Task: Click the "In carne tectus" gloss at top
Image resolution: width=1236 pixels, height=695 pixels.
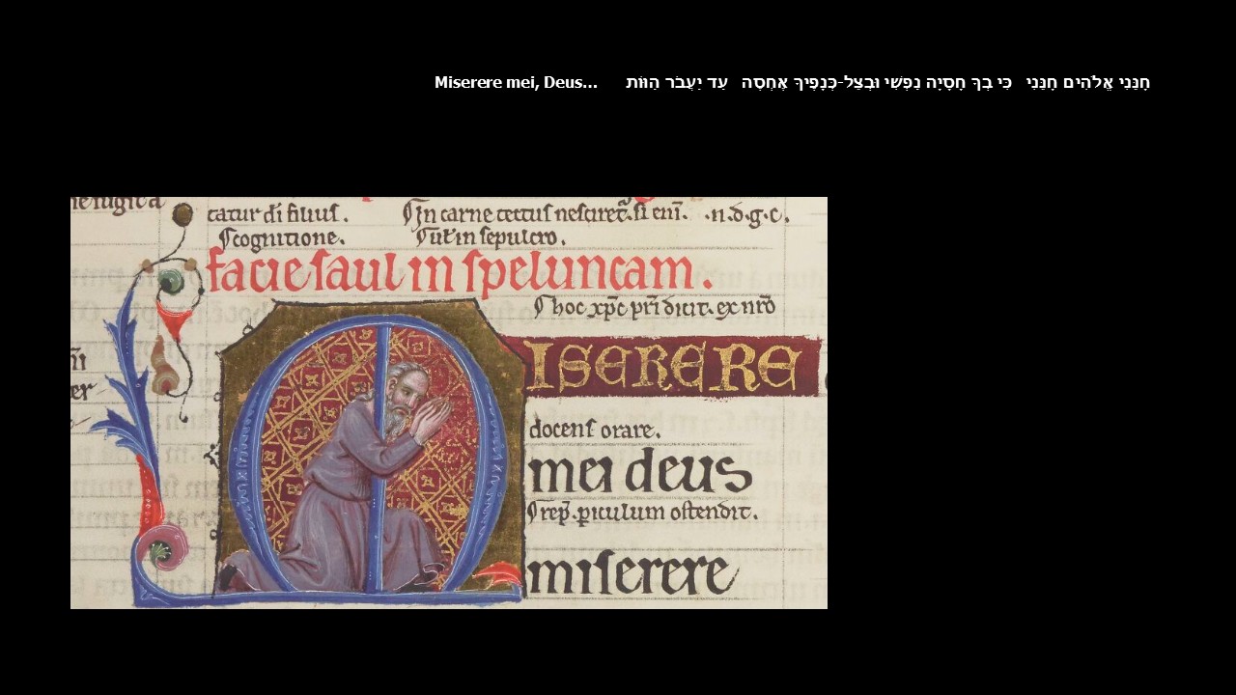Action: (543, 213)
